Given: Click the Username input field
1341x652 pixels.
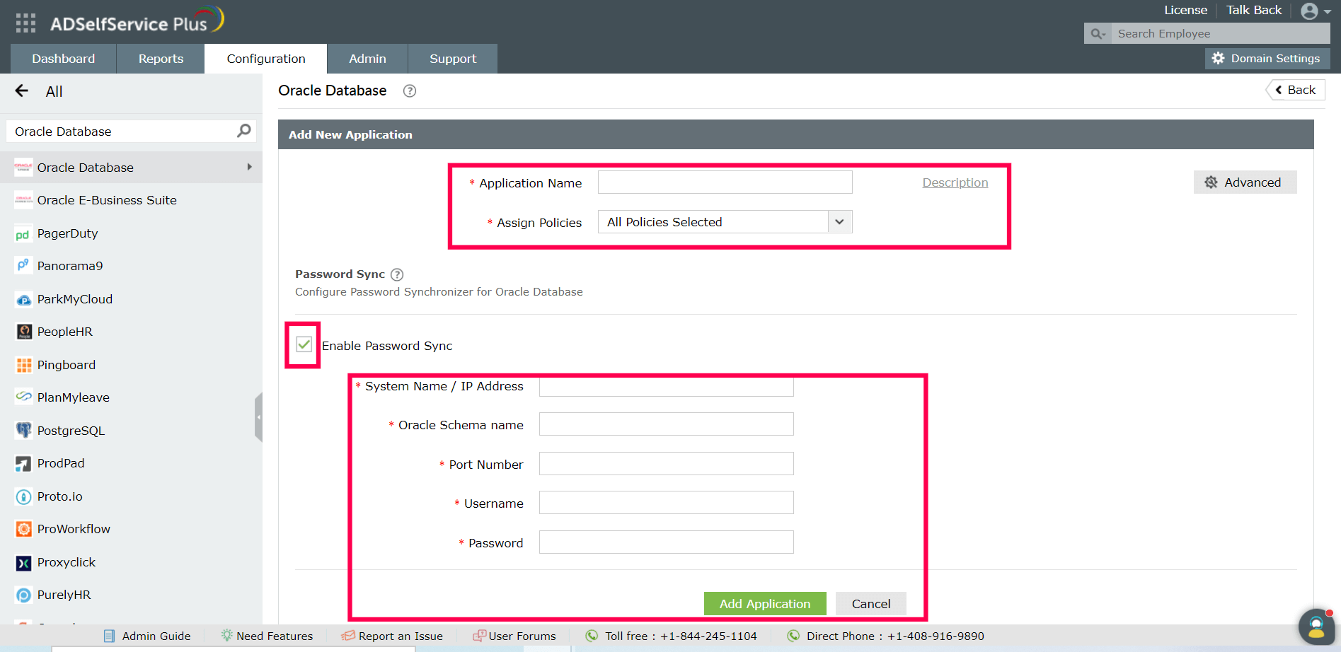Looking at the screenshot, I should tap(666, 503).
